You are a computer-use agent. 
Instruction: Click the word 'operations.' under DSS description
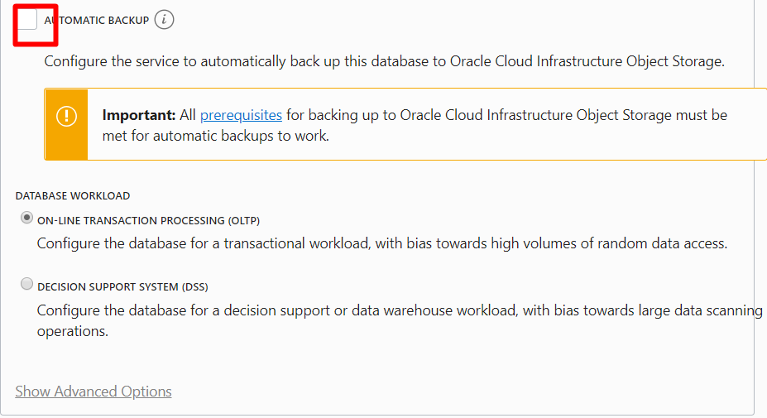pos(72,331)
